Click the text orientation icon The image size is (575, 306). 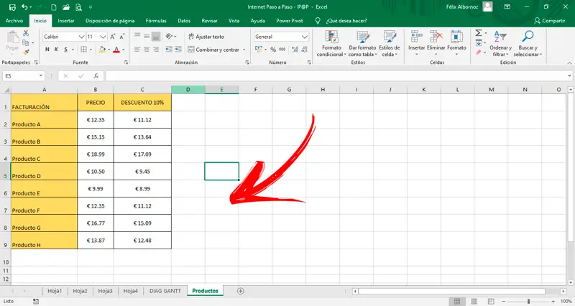point(169,36)
